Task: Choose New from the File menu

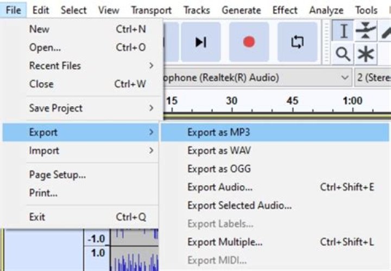Action: tap(80, 29)
